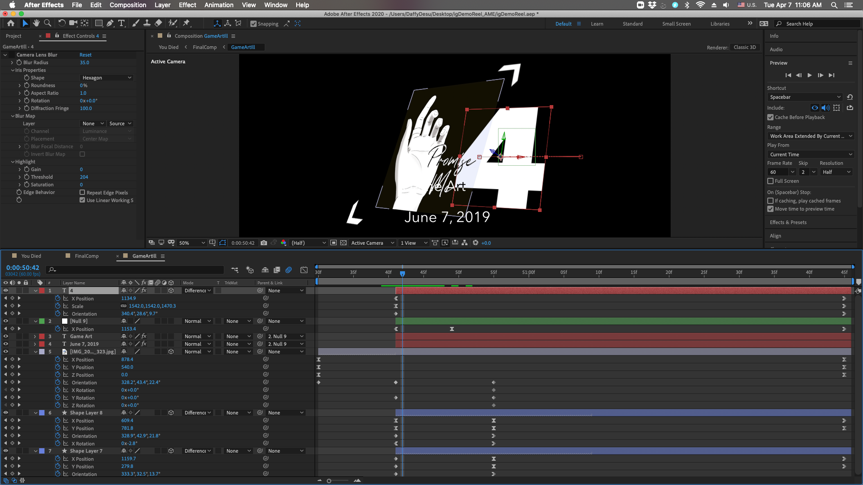This screenshot has height=485, width=863.
Task: Hide Shape Layer 8 visibility eye
Action: pos(6,413)
